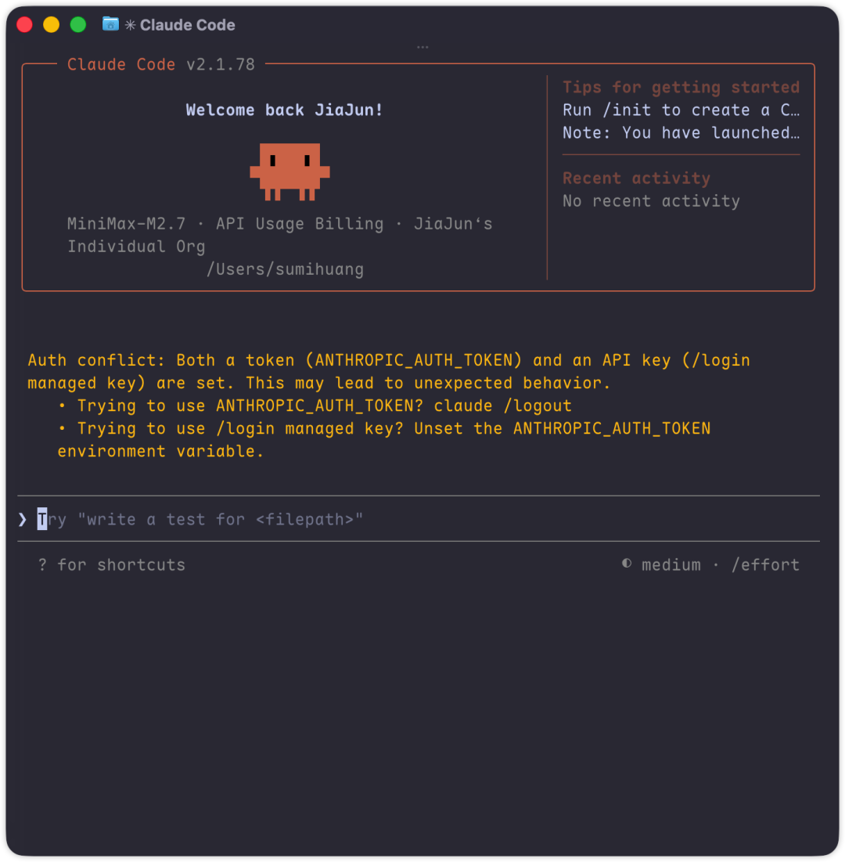Click the "Tips for getting started" heading
The height and width of the screenshot is (862, 845).
[x=681, y=87]
